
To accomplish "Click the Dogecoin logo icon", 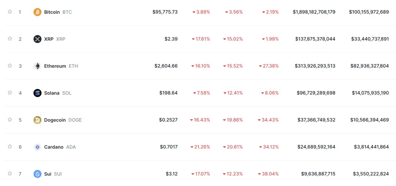I will click(x=37, y=120).
